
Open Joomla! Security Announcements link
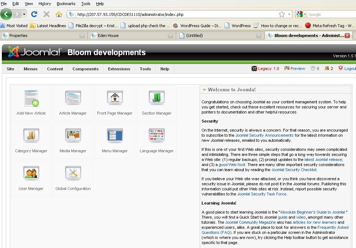(264, 135)
